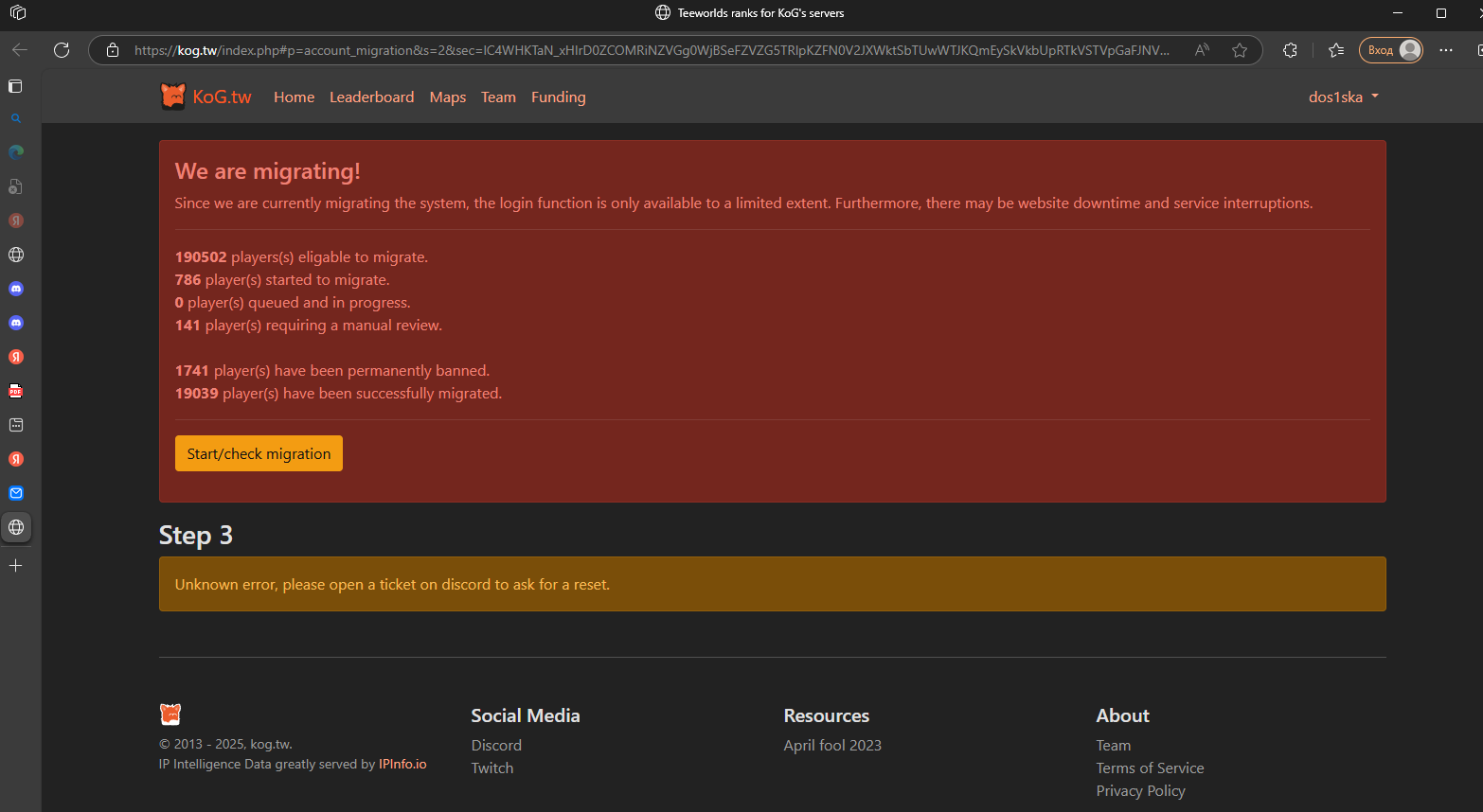This screenshot has height=812, width=1483.
Task: Maximize the browser window
Action: click(x=1440, y=13)
